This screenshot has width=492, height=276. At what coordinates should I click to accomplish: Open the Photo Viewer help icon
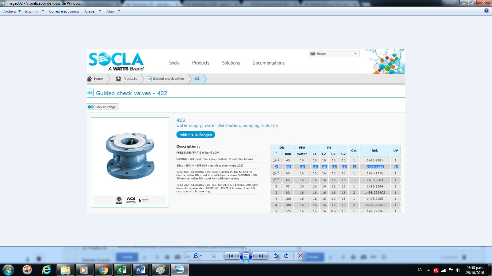486,11
